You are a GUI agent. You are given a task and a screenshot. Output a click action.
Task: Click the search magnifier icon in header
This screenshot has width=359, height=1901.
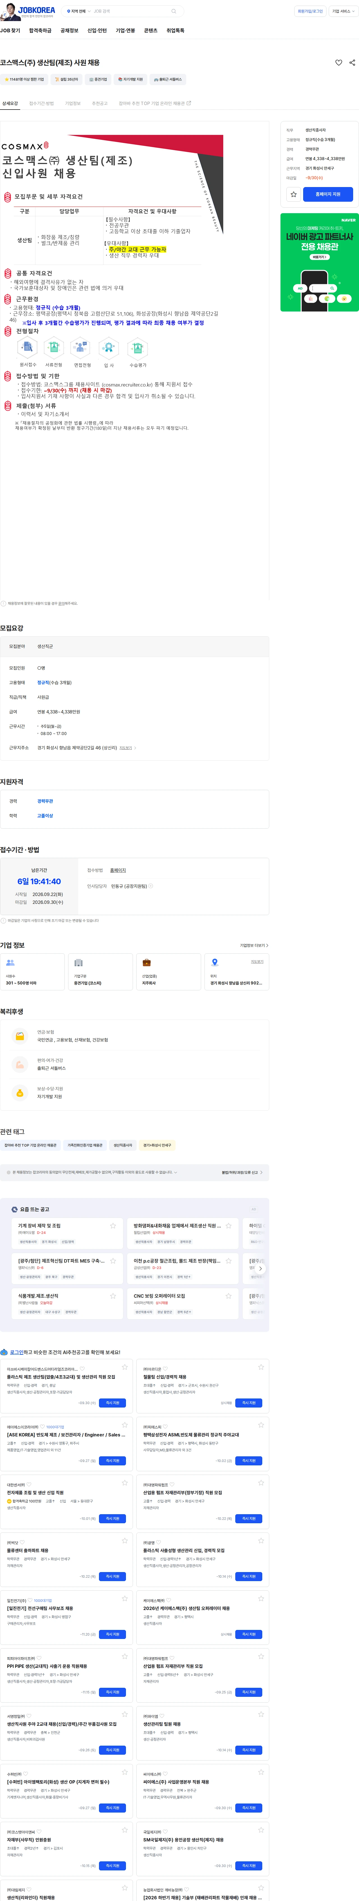tap(173, 11)
